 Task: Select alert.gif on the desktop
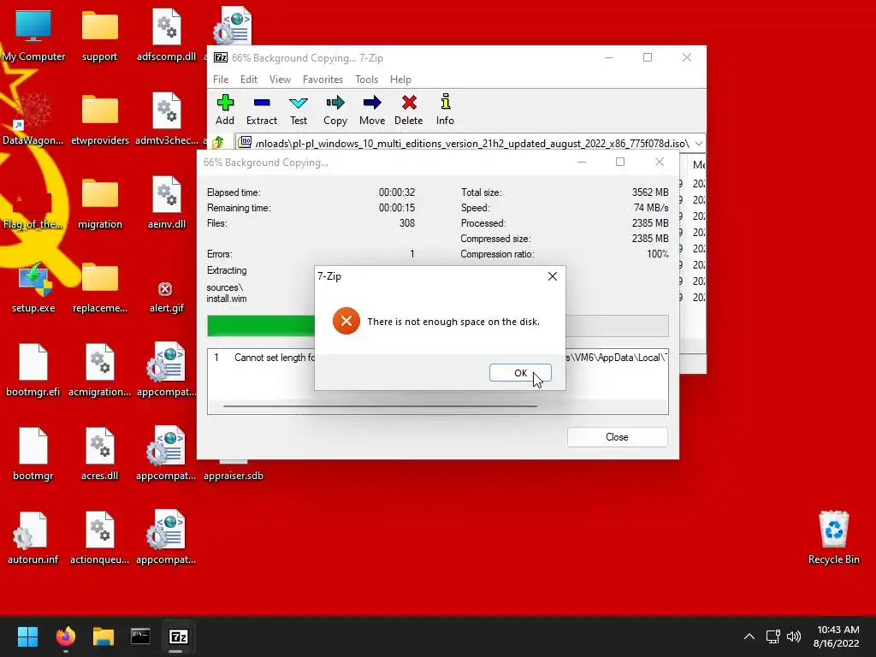coord(167,296)
